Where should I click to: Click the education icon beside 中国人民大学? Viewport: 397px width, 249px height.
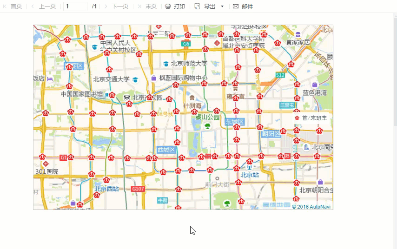(x=95, y=47)
